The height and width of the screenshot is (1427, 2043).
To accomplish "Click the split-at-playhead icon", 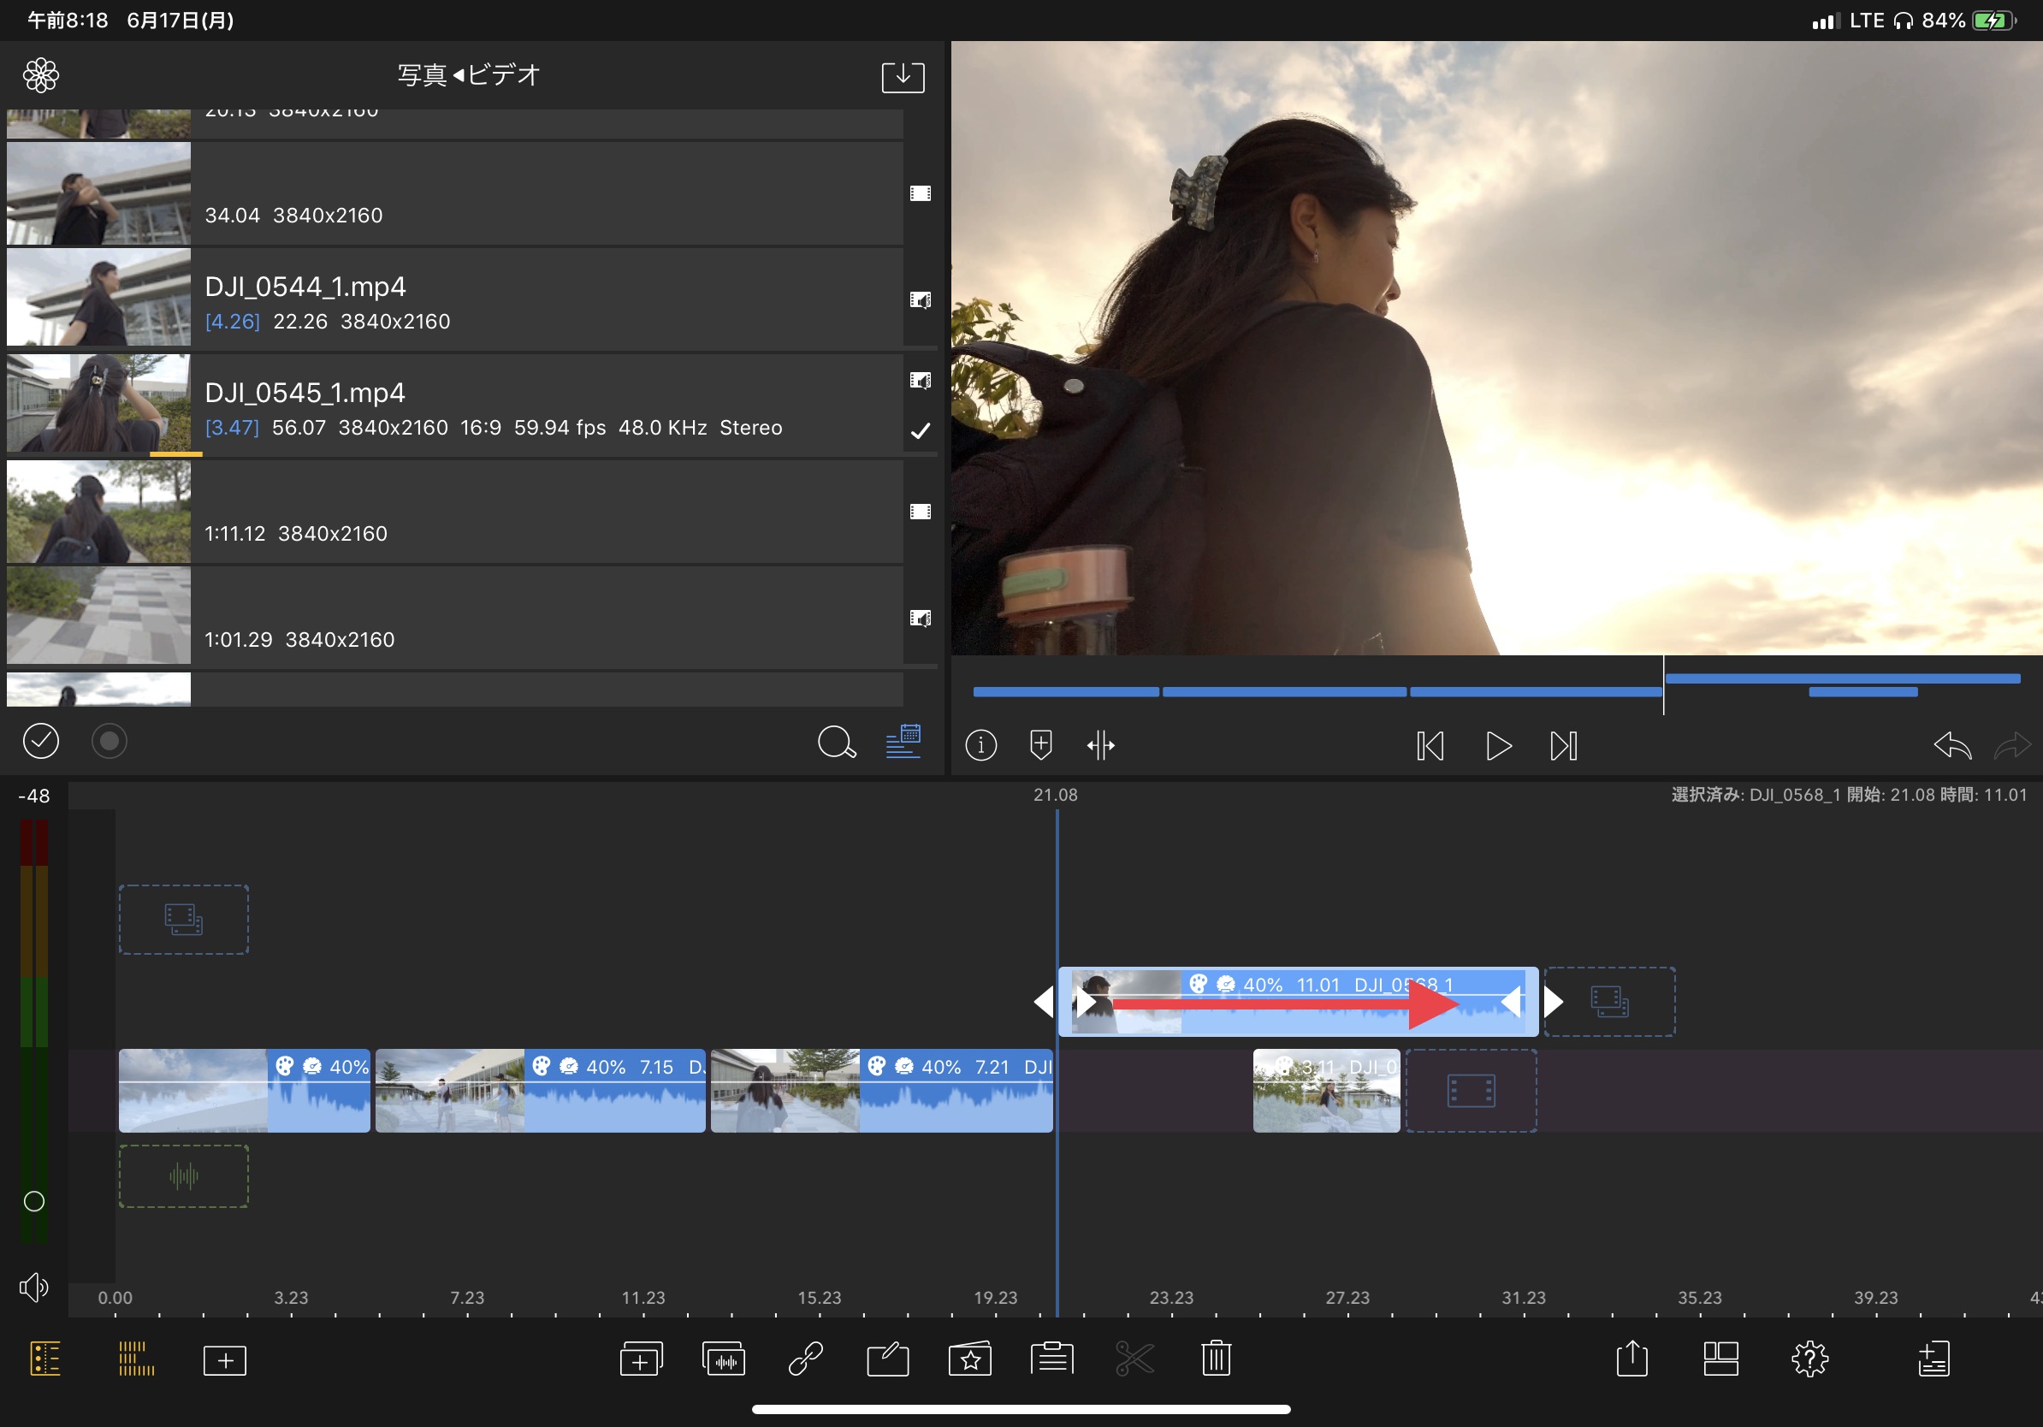I will pyautogui.click(x=1101, y=744).
